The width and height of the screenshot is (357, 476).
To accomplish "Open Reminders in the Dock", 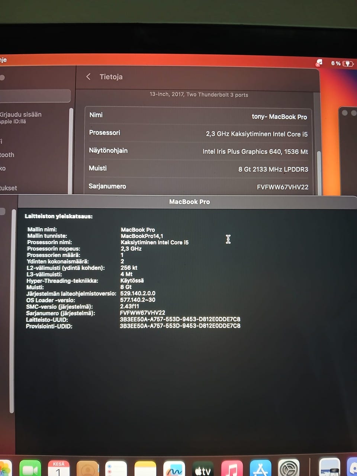I will [116, 468].
